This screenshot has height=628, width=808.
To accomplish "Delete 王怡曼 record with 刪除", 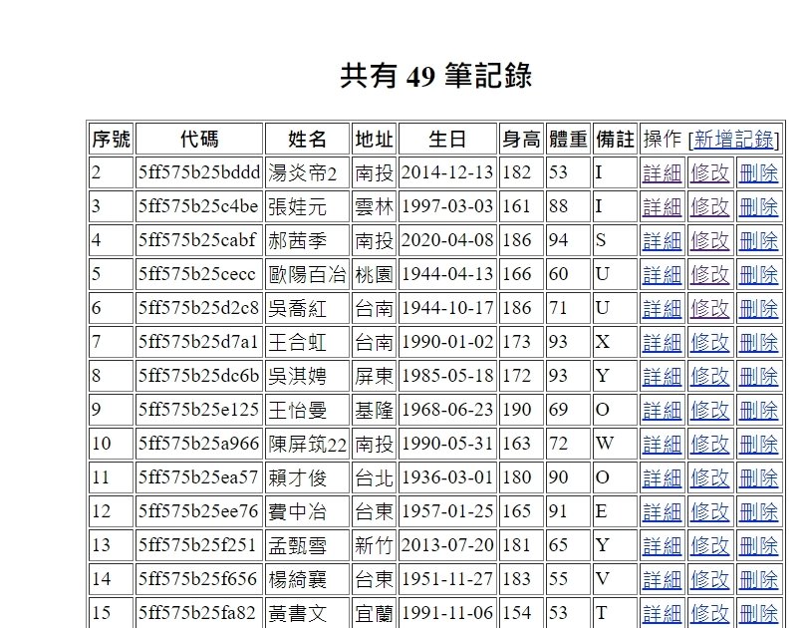I will click(758, 411).
